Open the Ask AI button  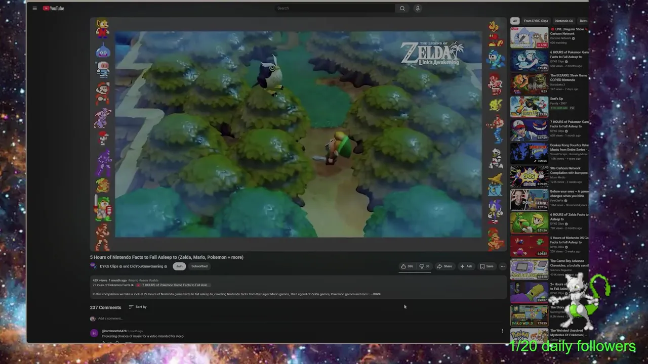pos(466,266)
